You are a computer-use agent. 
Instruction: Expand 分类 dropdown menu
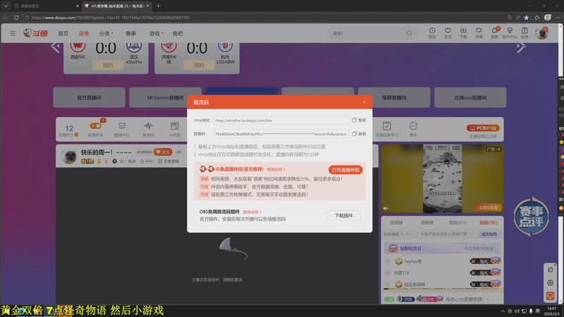(106, 33)
